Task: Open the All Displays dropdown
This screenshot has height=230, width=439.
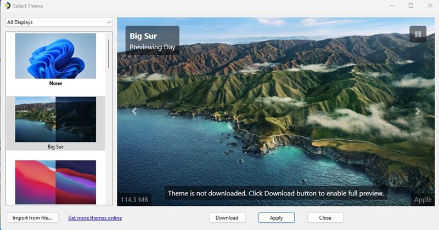Action: (59, 22)
